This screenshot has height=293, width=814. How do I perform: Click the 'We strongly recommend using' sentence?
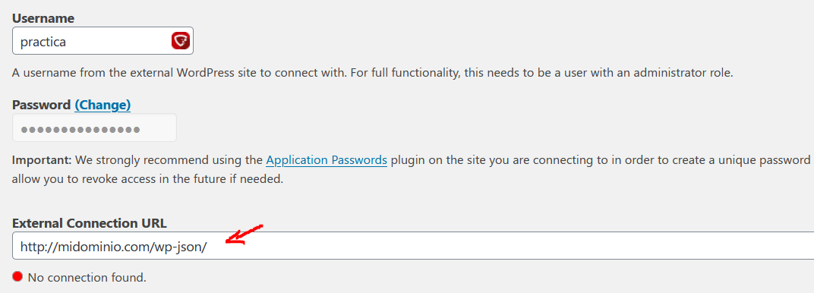tap(169, 159)
